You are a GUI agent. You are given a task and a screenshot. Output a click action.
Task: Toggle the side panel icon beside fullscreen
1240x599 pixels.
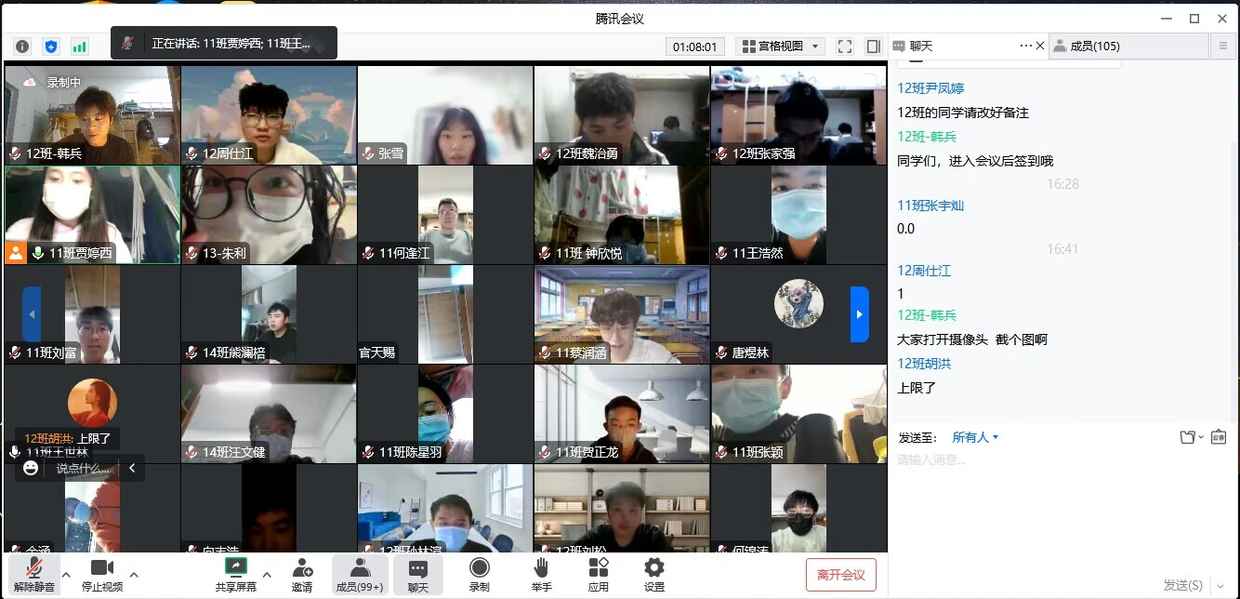[x=873, y=47]
